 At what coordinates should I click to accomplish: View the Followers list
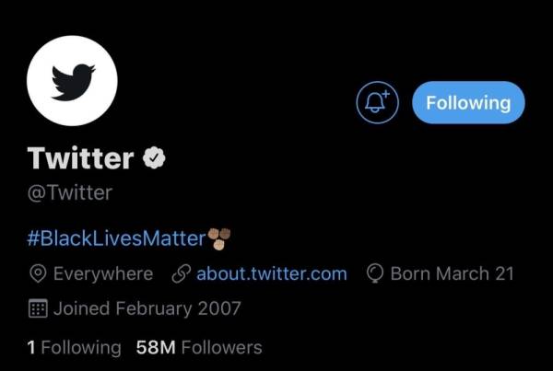[x=221, y=348]
